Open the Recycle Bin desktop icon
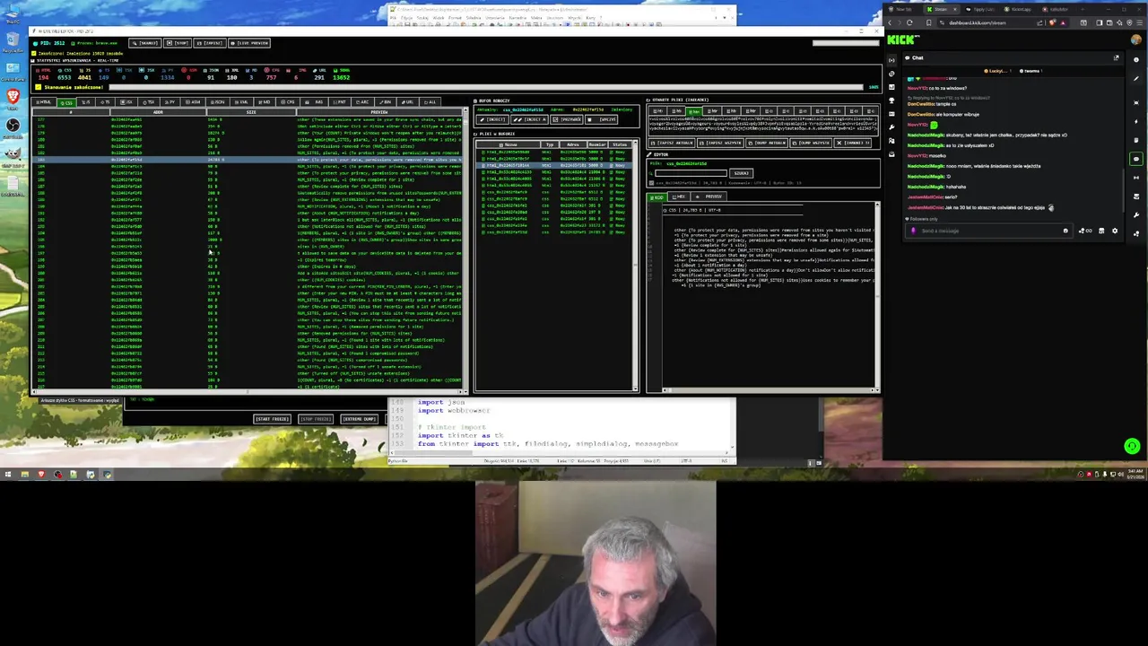This screenshot has width=1148, height=646. (12, 40)
